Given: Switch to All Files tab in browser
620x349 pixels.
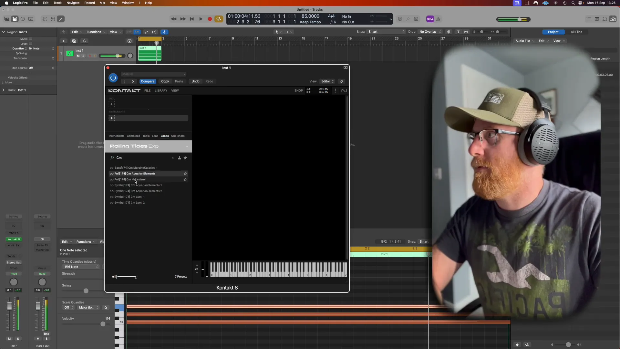Looking at the screenshot, I should tap(576, 32).
